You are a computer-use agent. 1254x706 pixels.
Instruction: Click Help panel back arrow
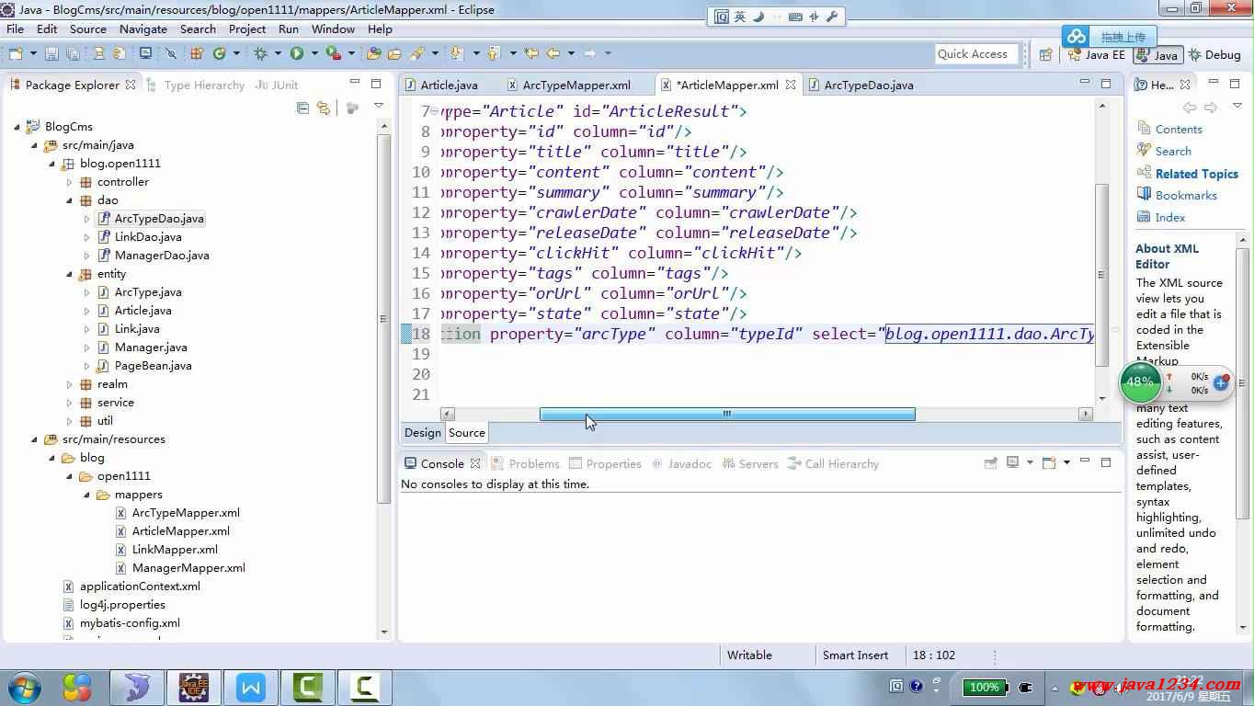(x=1189, y=108)
